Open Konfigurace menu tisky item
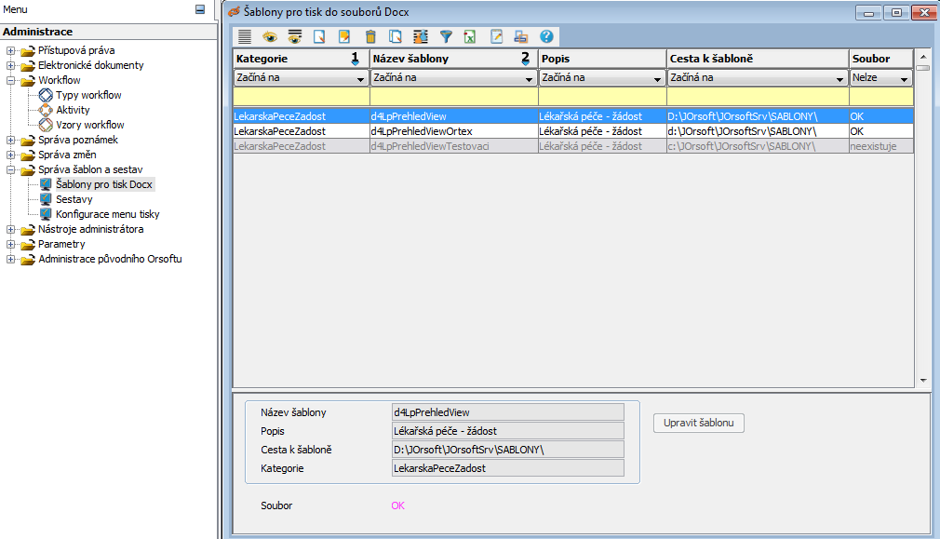 pos(107,214)
